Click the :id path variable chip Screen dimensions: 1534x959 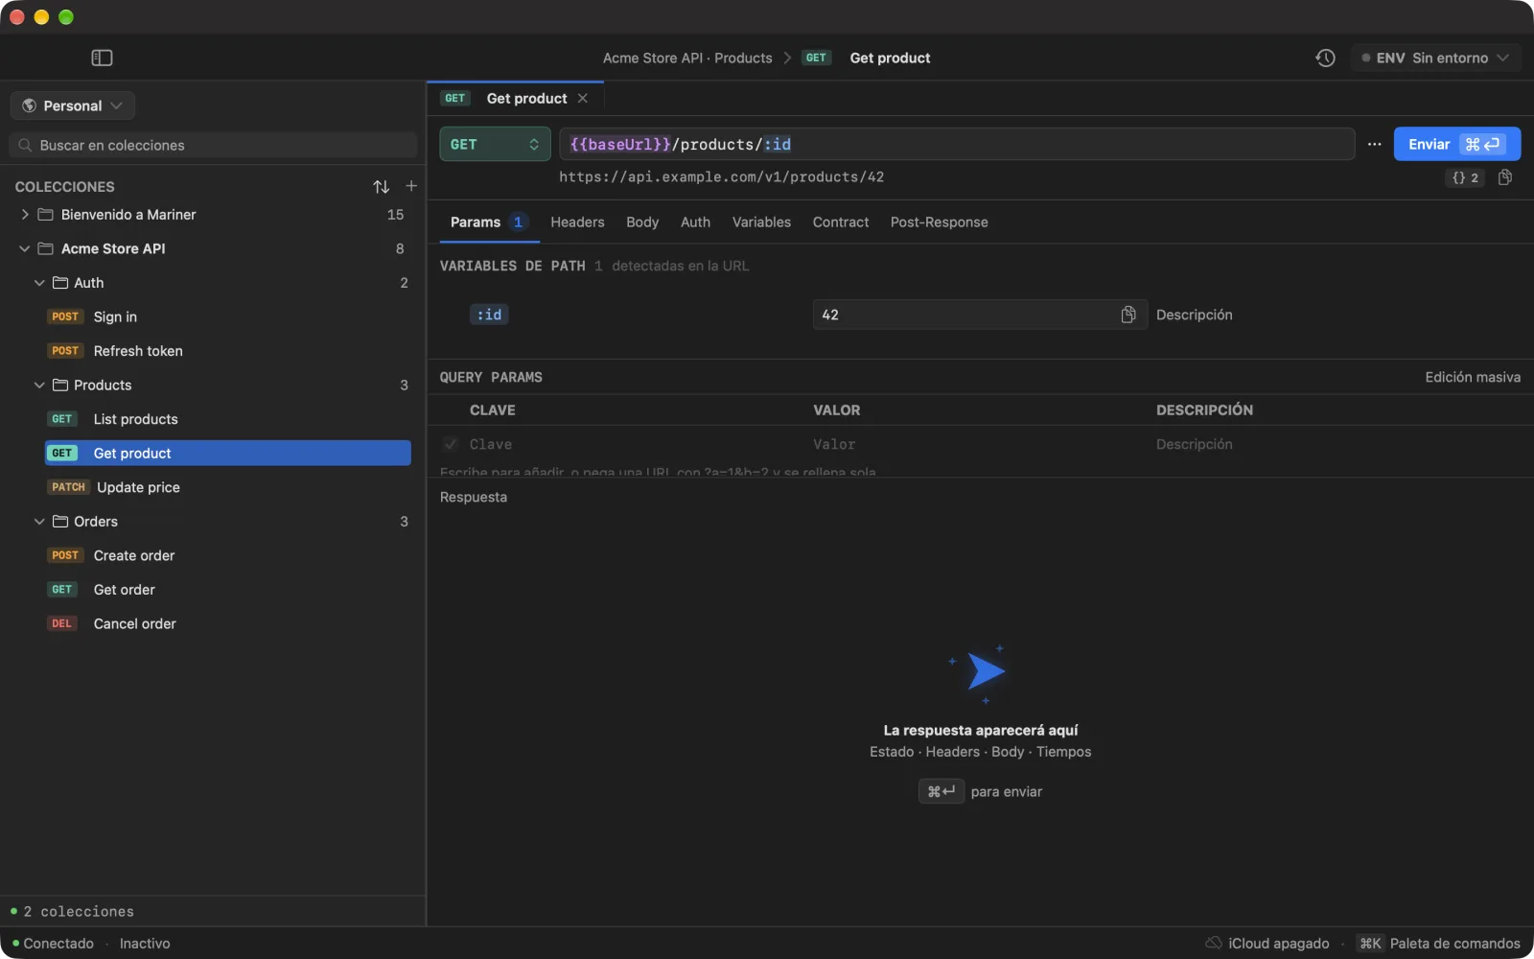489,315
